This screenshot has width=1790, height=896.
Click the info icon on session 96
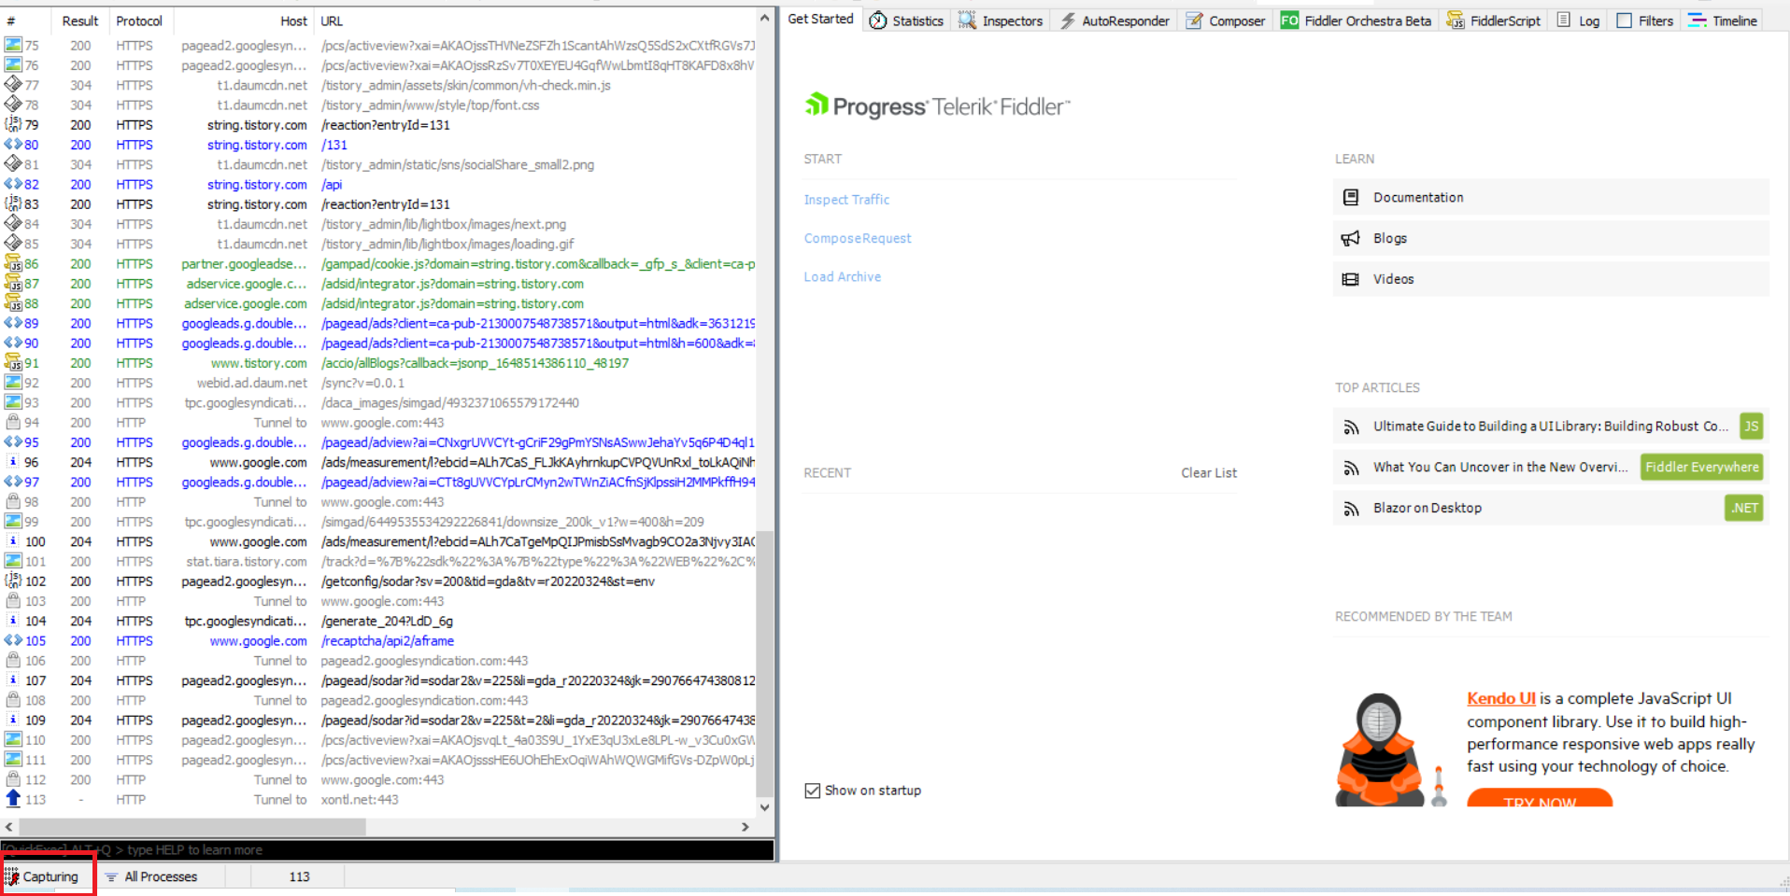[13, 462]
